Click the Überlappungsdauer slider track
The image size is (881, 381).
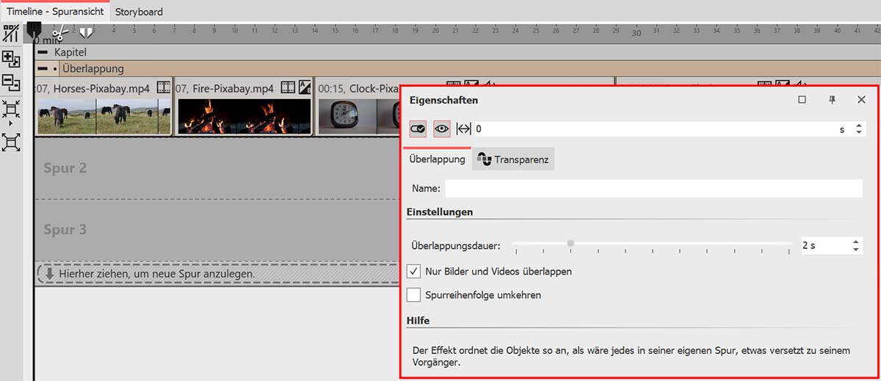coord(652,244)
